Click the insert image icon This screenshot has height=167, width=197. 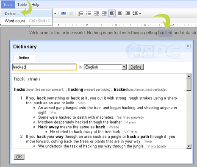(x=71, y=14)
